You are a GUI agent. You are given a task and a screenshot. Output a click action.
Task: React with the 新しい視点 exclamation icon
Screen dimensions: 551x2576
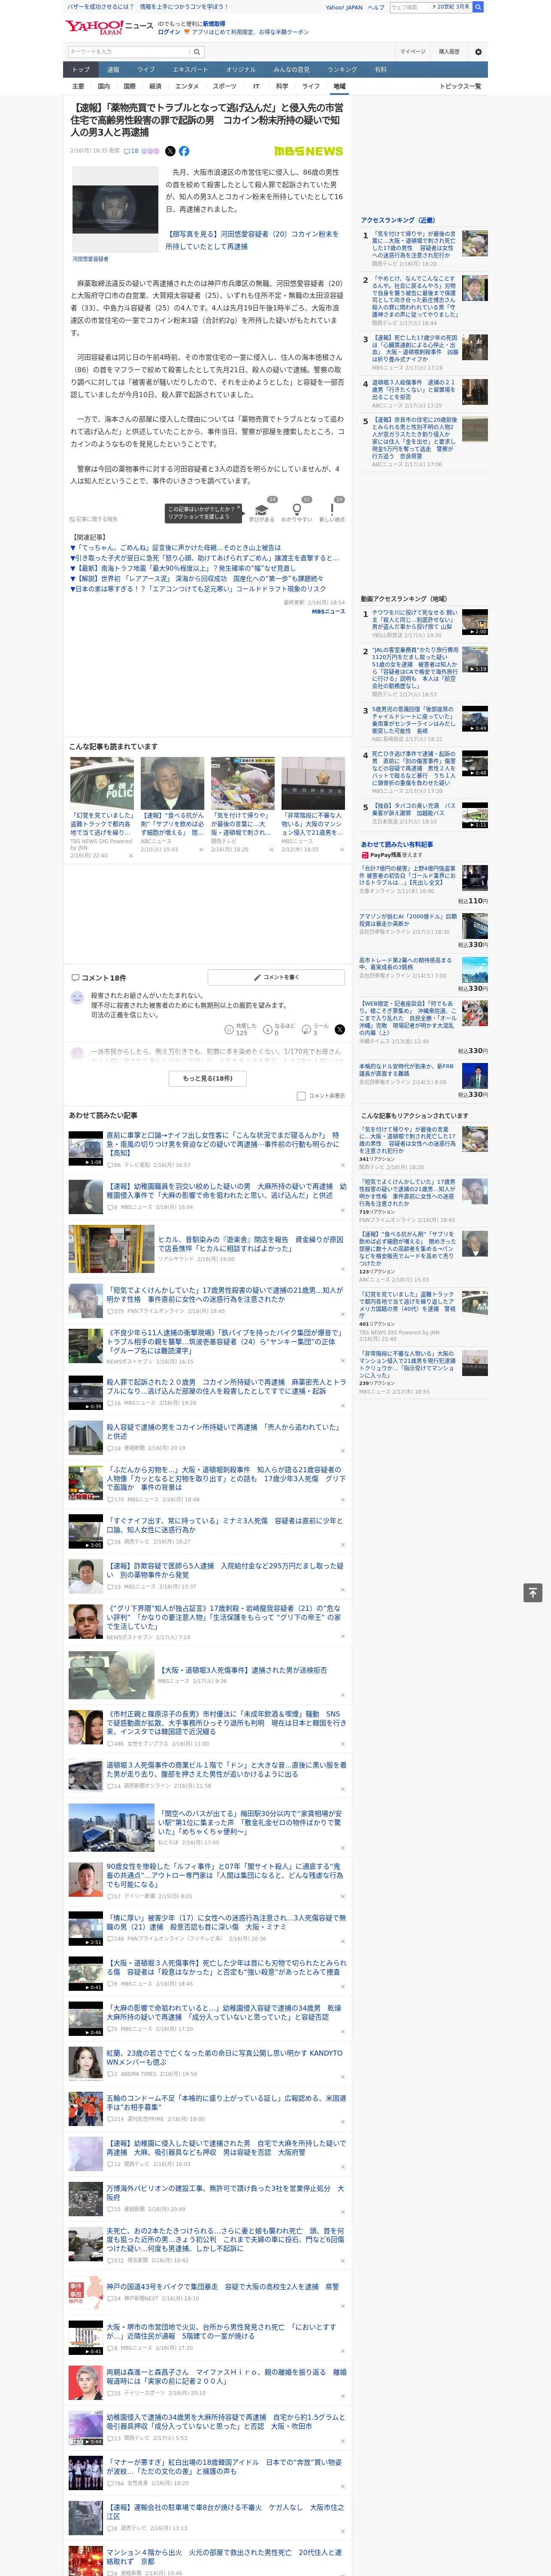[332, 511]
